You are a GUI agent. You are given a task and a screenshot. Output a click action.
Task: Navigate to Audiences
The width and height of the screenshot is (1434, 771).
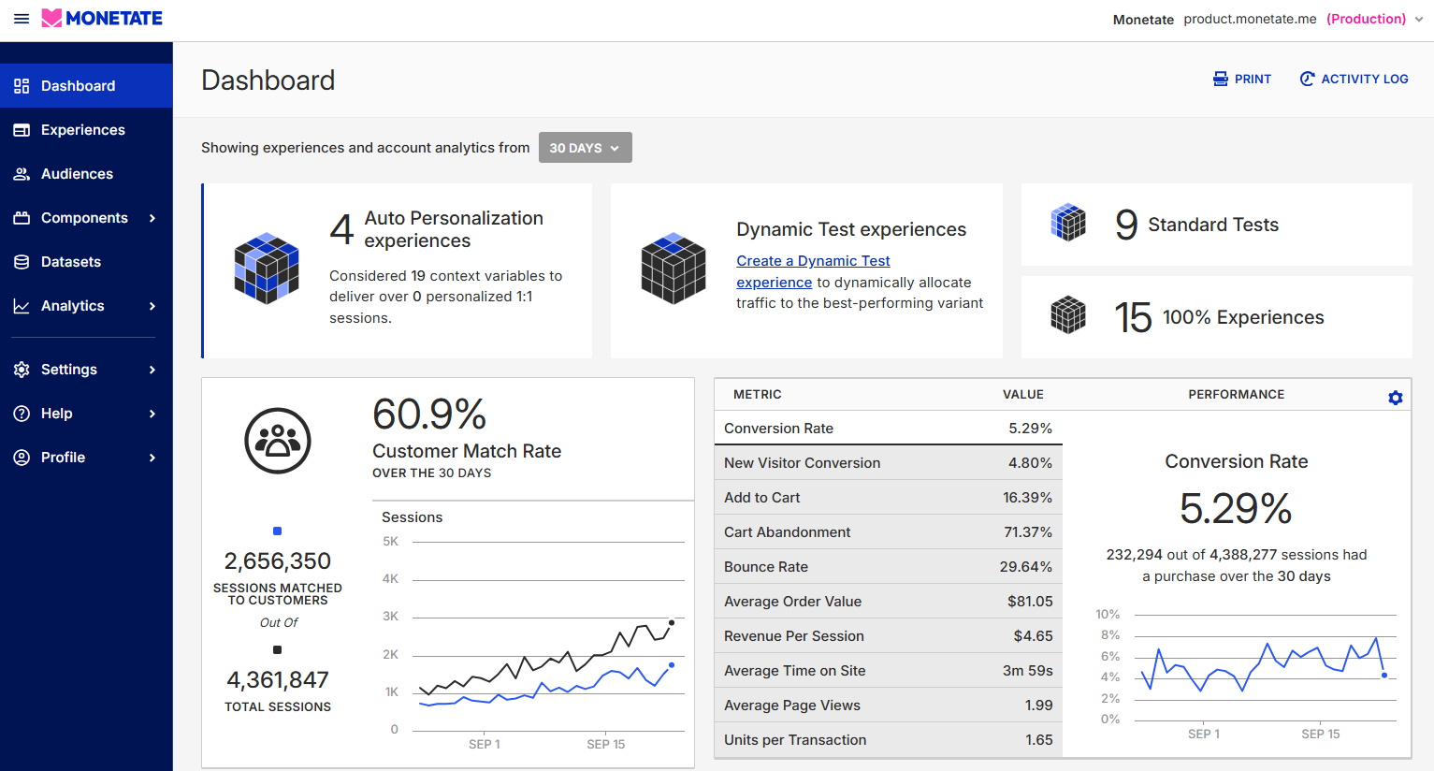86,174
